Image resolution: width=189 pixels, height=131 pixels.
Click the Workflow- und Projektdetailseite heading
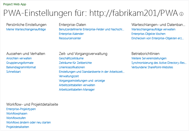click(32, 104)
